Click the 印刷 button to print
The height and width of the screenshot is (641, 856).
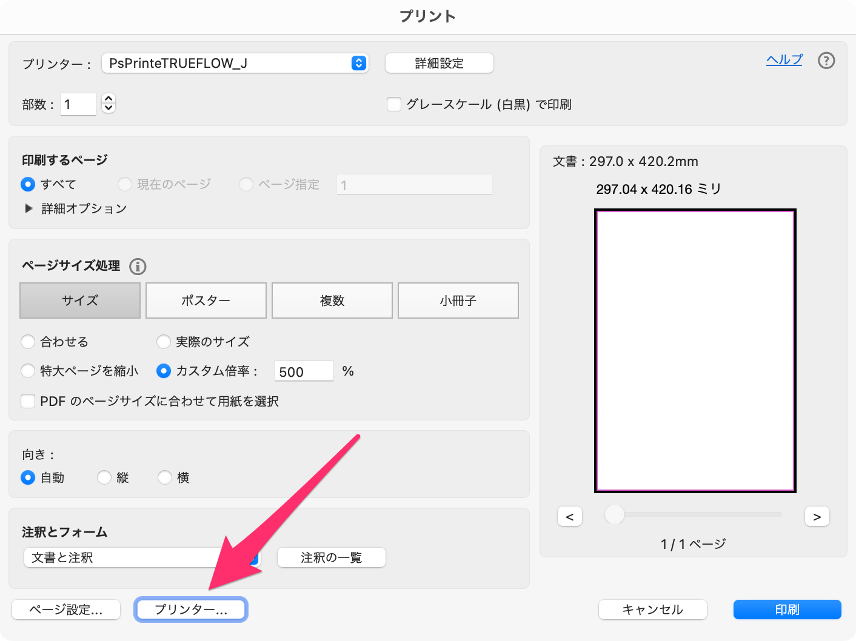[787, 609]
